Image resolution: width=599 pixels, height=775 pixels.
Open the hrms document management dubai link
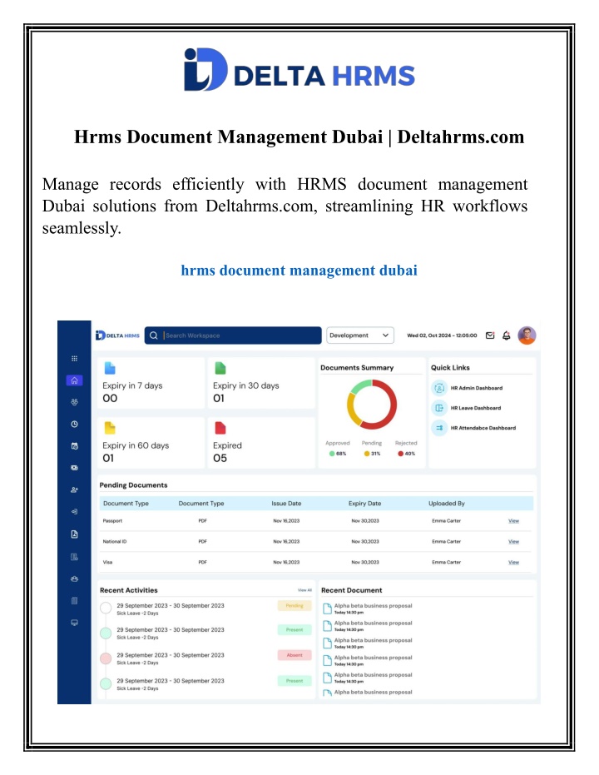click(x=299, y=271)
